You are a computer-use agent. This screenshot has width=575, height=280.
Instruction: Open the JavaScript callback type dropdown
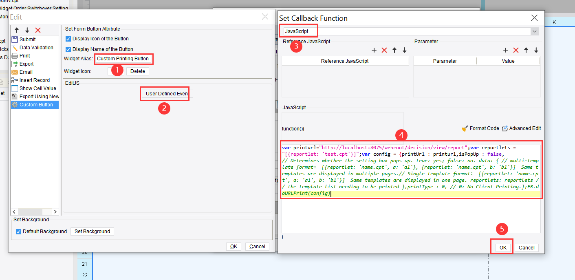534,31
